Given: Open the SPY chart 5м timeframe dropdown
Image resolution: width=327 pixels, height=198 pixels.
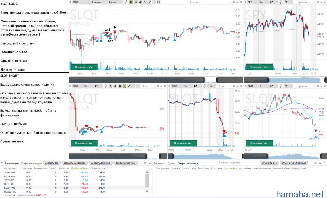Looking at the screenshot, I should 263,2.
